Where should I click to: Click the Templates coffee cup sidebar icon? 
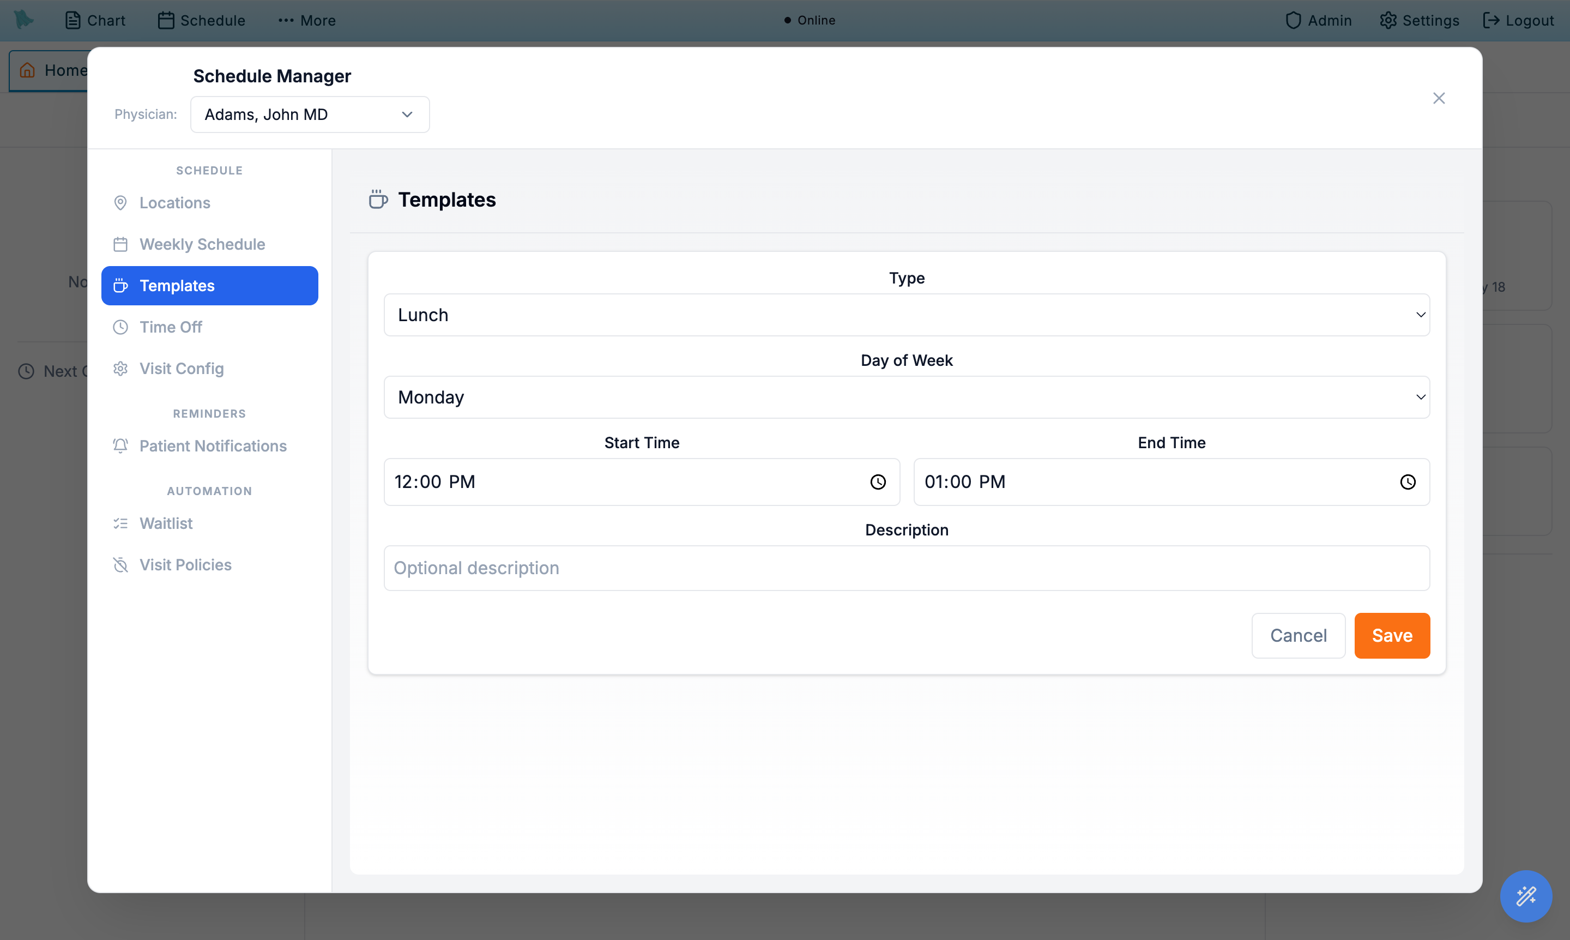click(x=120, y=286)
